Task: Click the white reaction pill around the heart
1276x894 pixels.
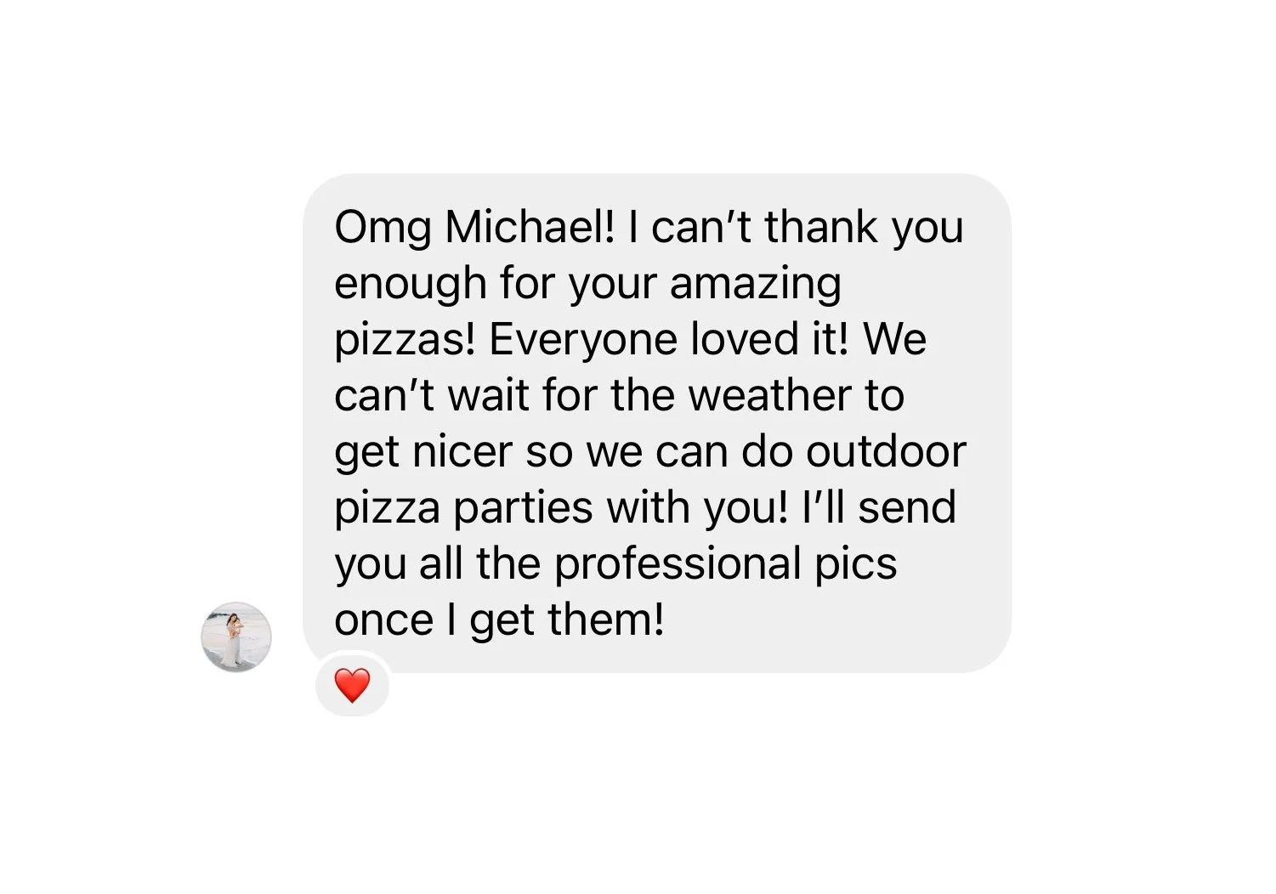Action: coord(353,685)
